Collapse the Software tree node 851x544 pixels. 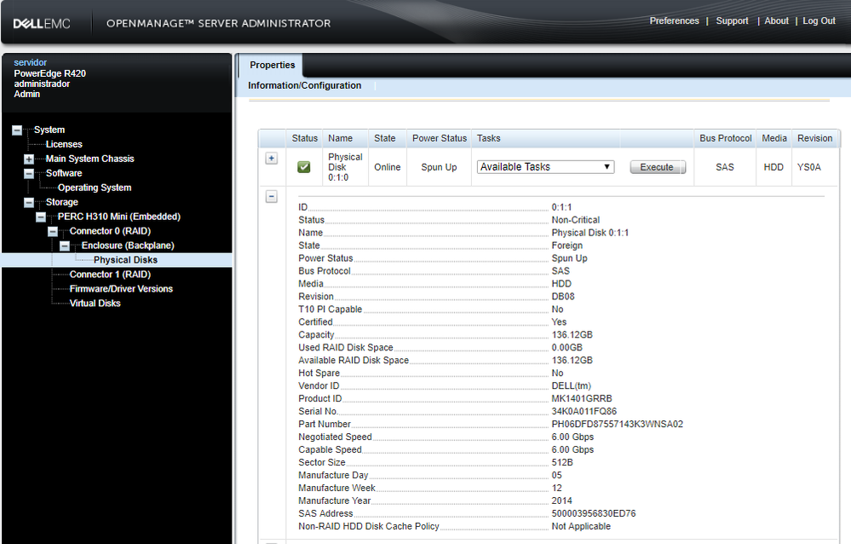(29, 173)
